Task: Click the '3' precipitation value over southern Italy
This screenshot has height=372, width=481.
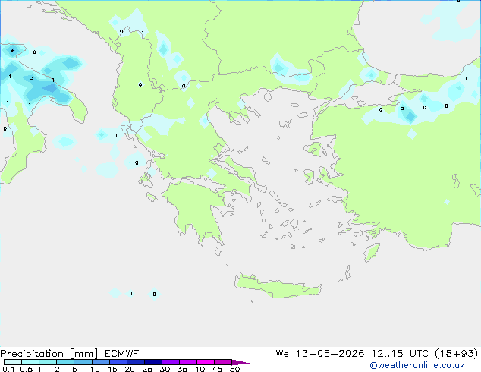Action: [32, 78]
